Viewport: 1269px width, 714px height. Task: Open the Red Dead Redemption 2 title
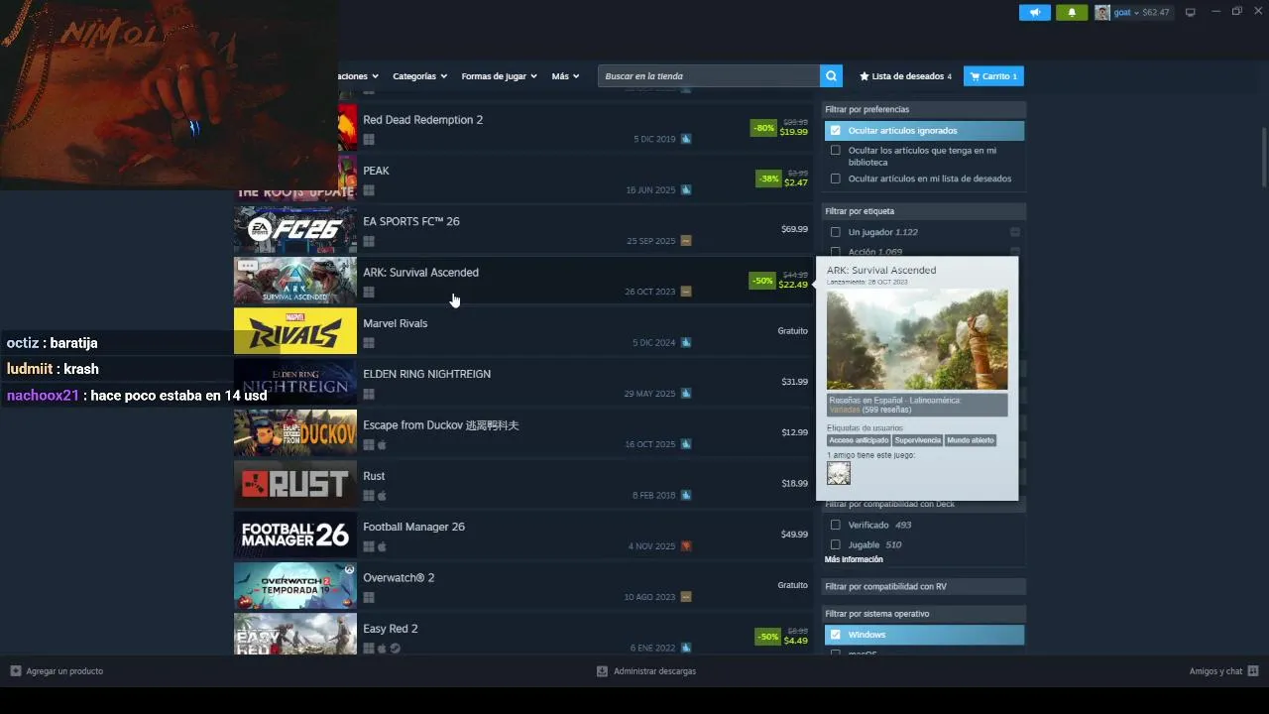point(422,120)
